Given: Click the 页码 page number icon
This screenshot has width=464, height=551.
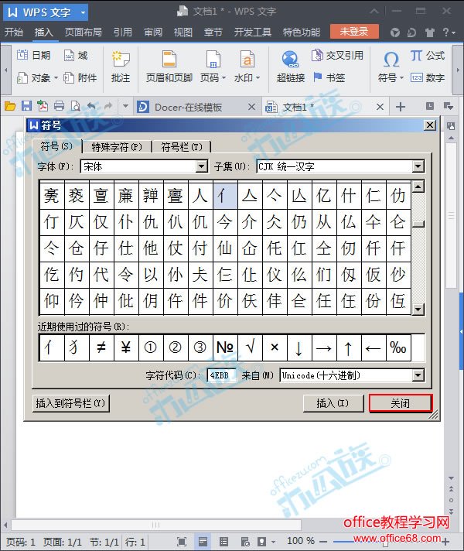Looking at the screenshot, I should [x=213, y=59].
